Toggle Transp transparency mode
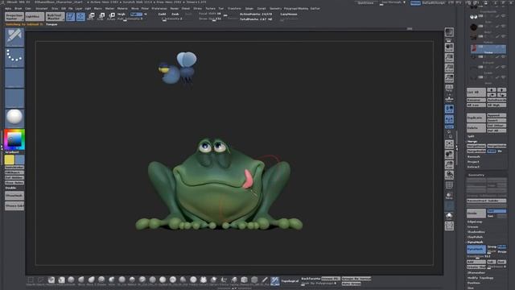The width and height of the screenshot is (515, 290). [449, 196]
